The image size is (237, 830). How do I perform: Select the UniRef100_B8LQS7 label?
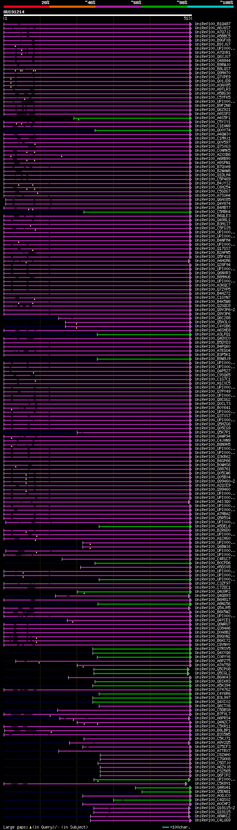(x=213, y=69)
